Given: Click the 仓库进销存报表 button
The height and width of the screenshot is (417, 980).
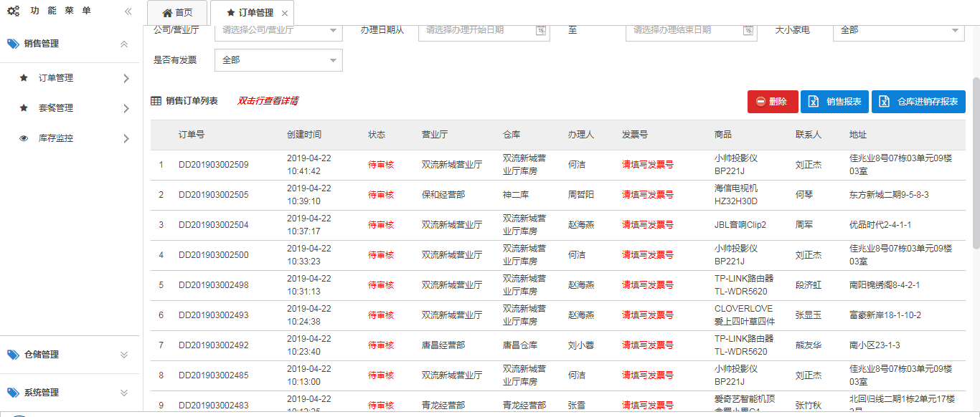Looking at the screenshot, I should coord(918,102).
